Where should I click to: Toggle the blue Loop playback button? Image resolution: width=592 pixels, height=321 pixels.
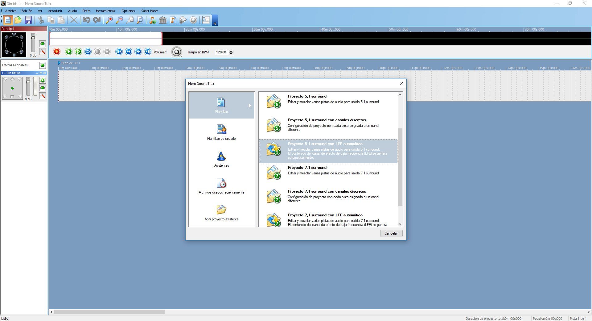88,52
